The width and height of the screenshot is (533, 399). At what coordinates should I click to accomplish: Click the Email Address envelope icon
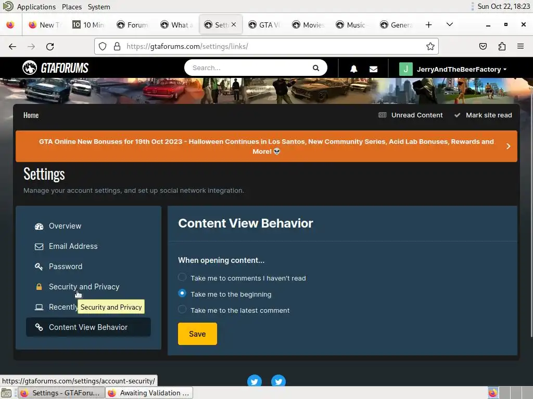[x=39, y=247]
